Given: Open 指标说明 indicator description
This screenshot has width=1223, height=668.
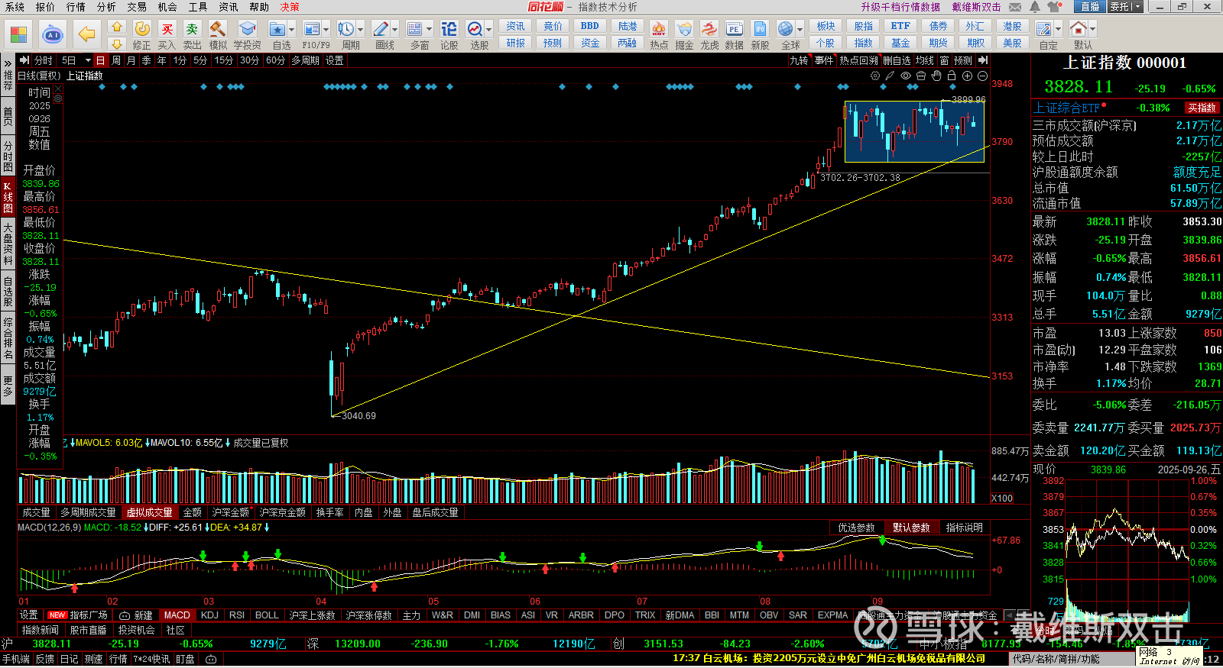Looking at the screenshot, I should [964, 528].
